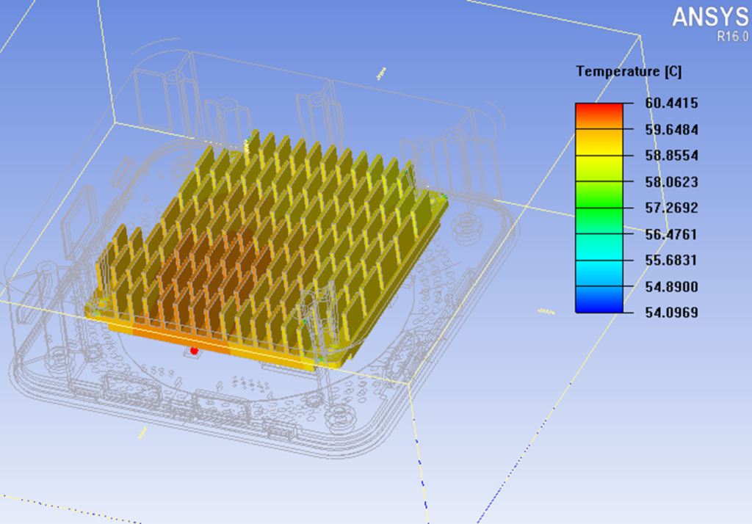Click the R16.0 version label

pyautogui.click(x=732, y=37)
